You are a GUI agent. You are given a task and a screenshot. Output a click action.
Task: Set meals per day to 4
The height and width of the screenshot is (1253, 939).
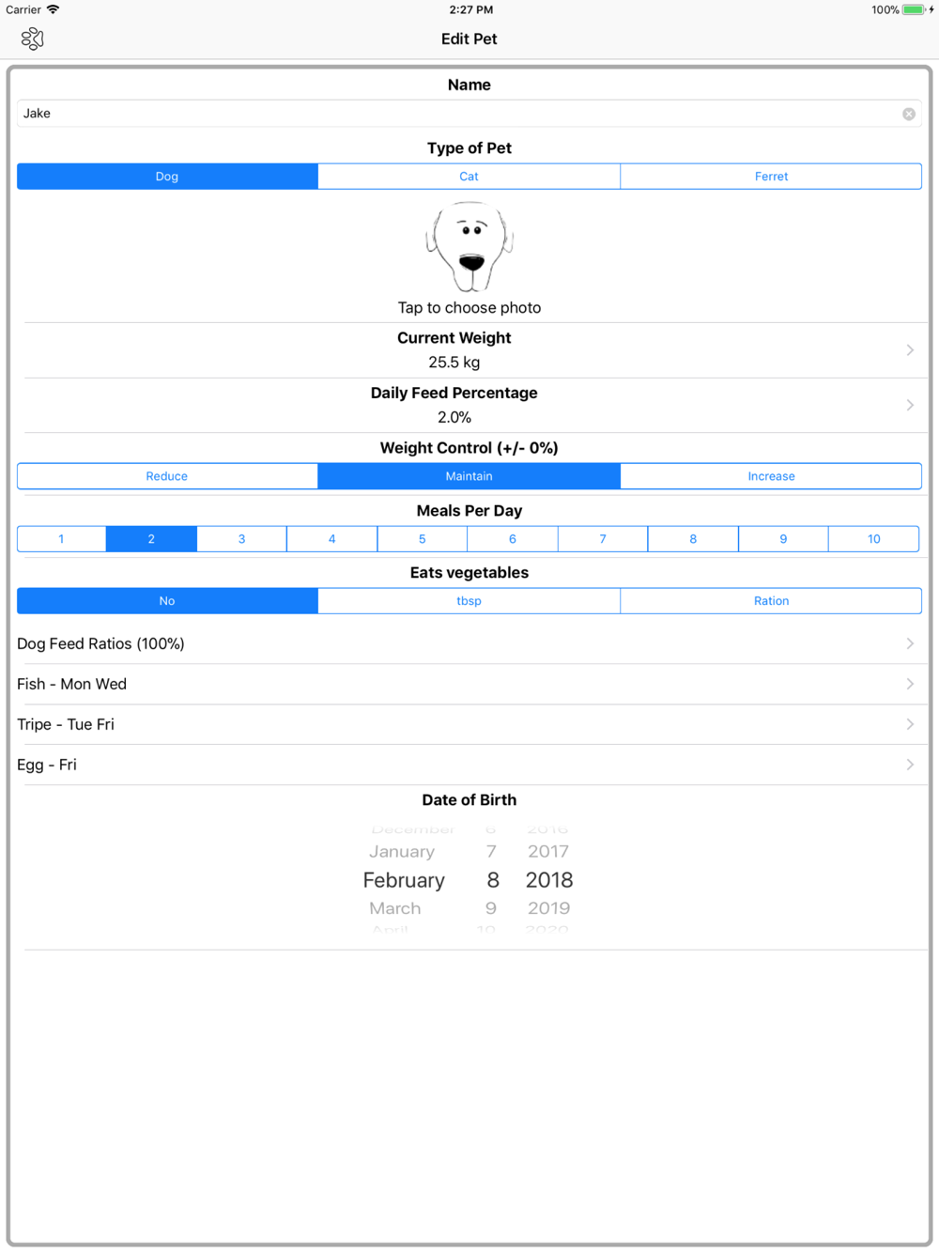click(x=331, y=539)
